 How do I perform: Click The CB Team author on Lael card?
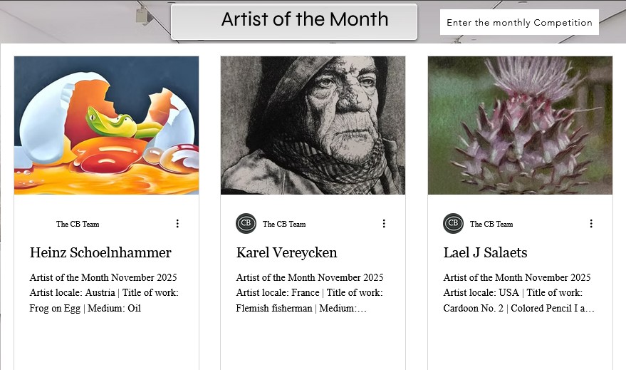point(491,225)
